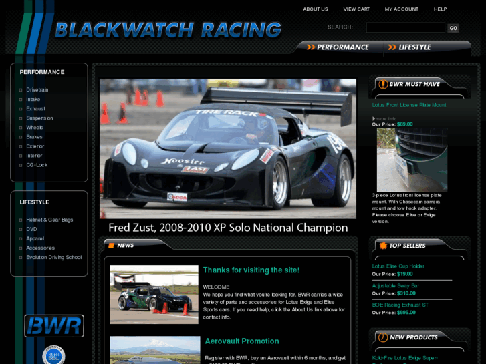
Task: Open Aerovault Promotion headline
Action: tap(242, 341)
